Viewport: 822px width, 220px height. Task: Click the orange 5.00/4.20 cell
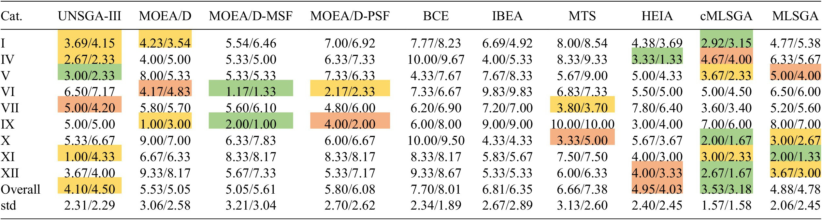89,107
